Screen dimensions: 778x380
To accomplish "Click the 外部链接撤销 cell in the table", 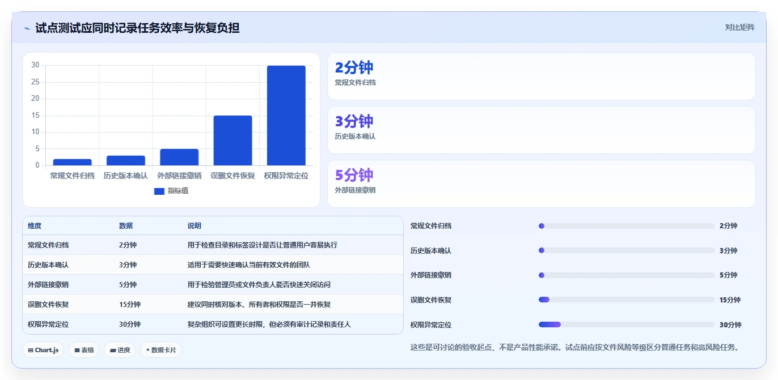I will 48,285.
